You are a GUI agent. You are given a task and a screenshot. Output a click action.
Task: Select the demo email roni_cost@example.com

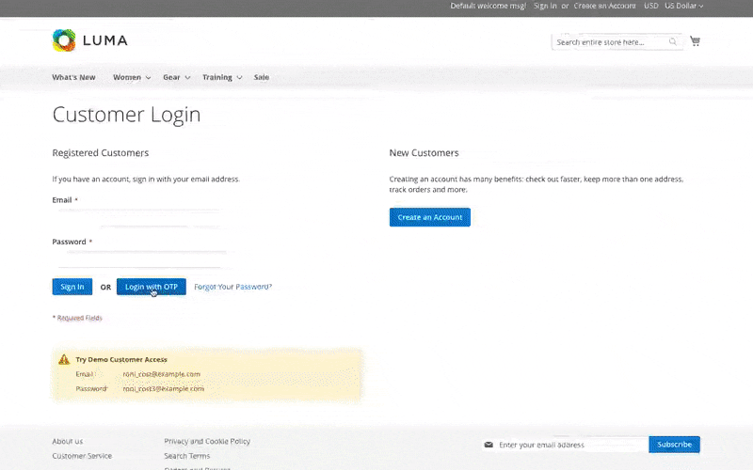coord(161,374)
